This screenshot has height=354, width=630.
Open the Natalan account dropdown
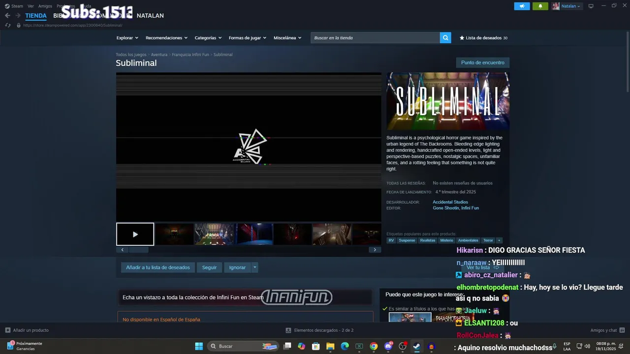(x=567, y=6)
